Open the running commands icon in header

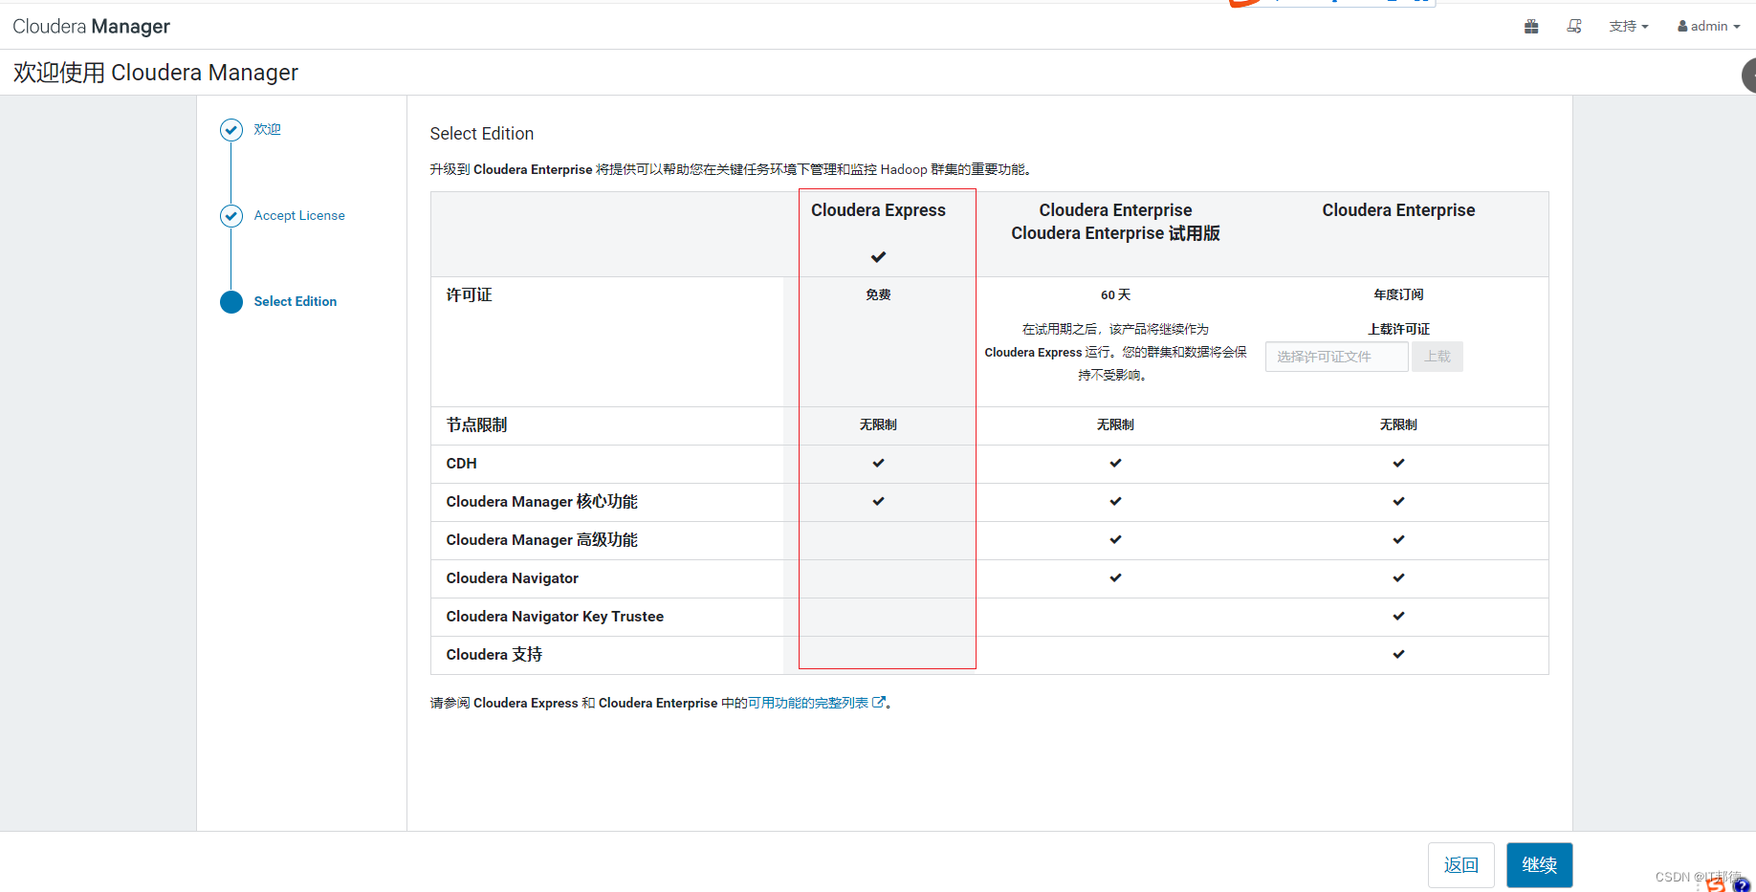click(1574, 27)
